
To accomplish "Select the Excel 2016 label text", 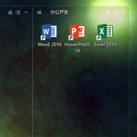I will [x=105, y=45].
